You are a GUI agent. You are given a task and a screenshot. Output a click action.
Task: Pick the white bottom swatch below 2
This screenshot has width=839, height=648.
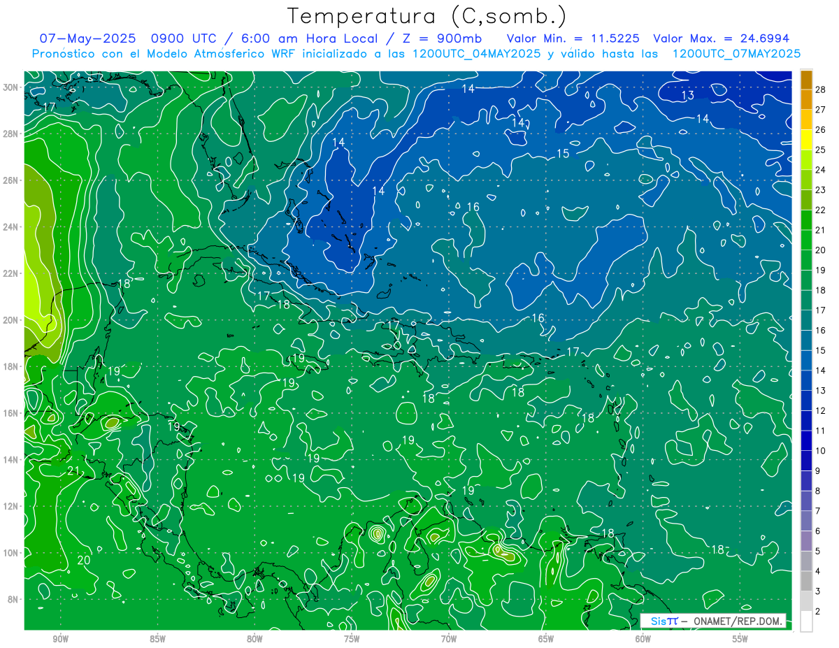(x=806, y=621)
